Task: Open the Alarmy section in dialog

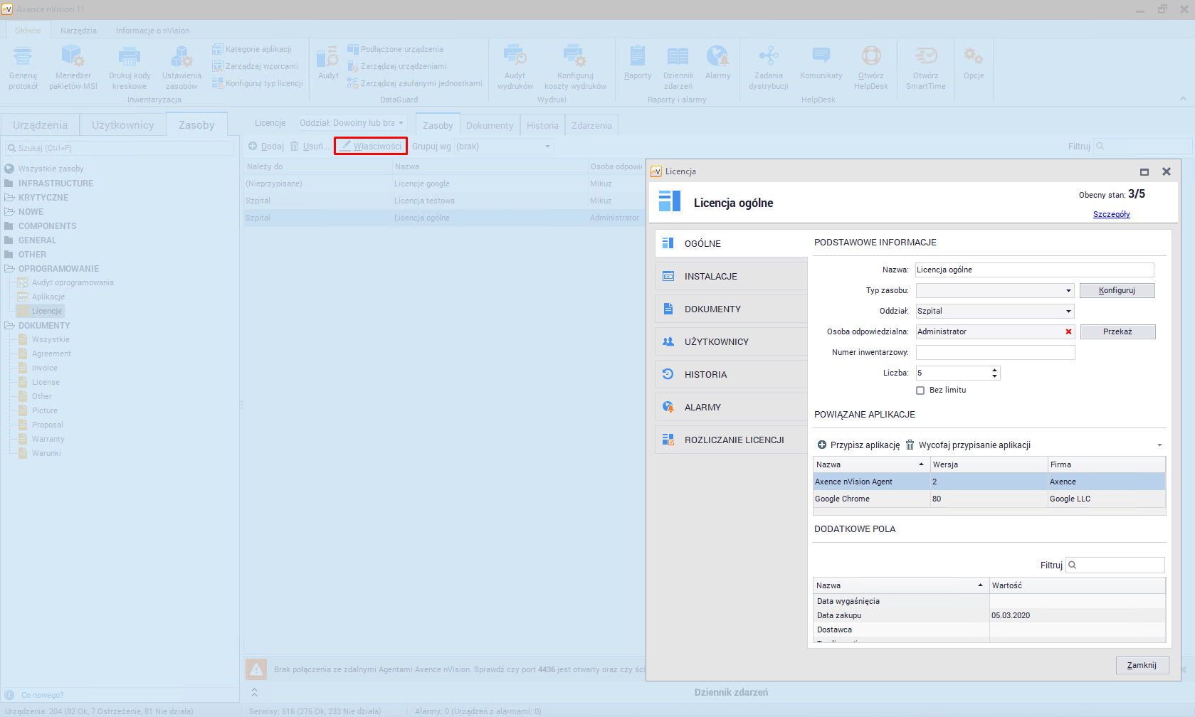Action: pyautogui.click(x=702, y=408)
